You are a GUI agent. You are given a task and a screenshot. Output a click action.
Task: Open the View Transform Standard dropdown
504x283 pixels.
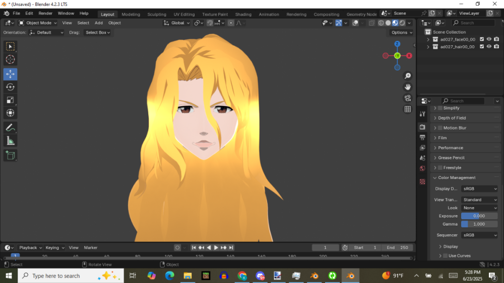tap(479, 200)
